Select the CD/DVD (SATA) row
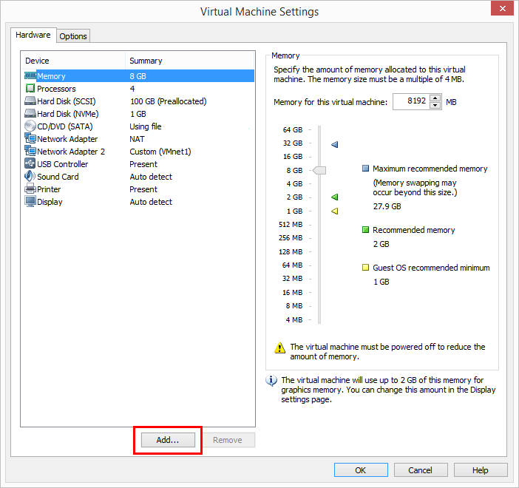Viewport: 519px width, 488px height. click(138, 126)
